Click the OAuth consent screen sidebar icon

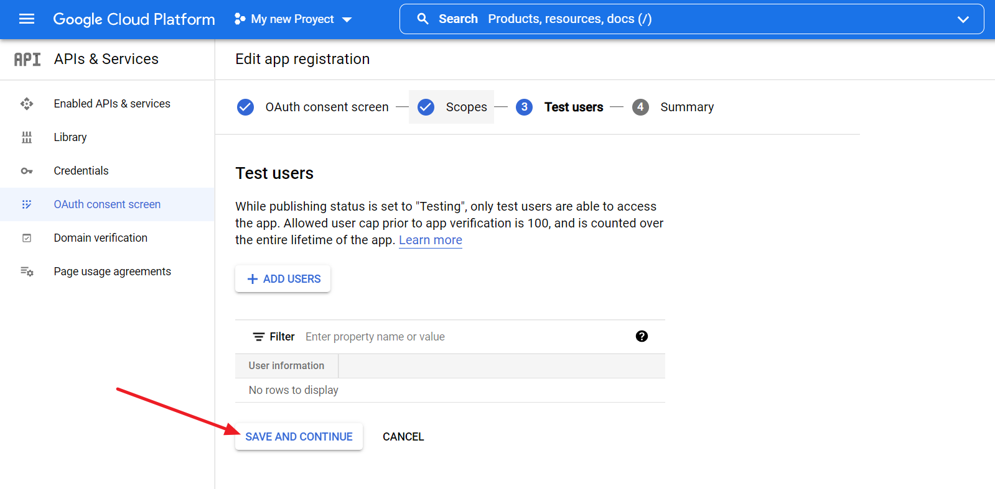(x=27, y=204)
